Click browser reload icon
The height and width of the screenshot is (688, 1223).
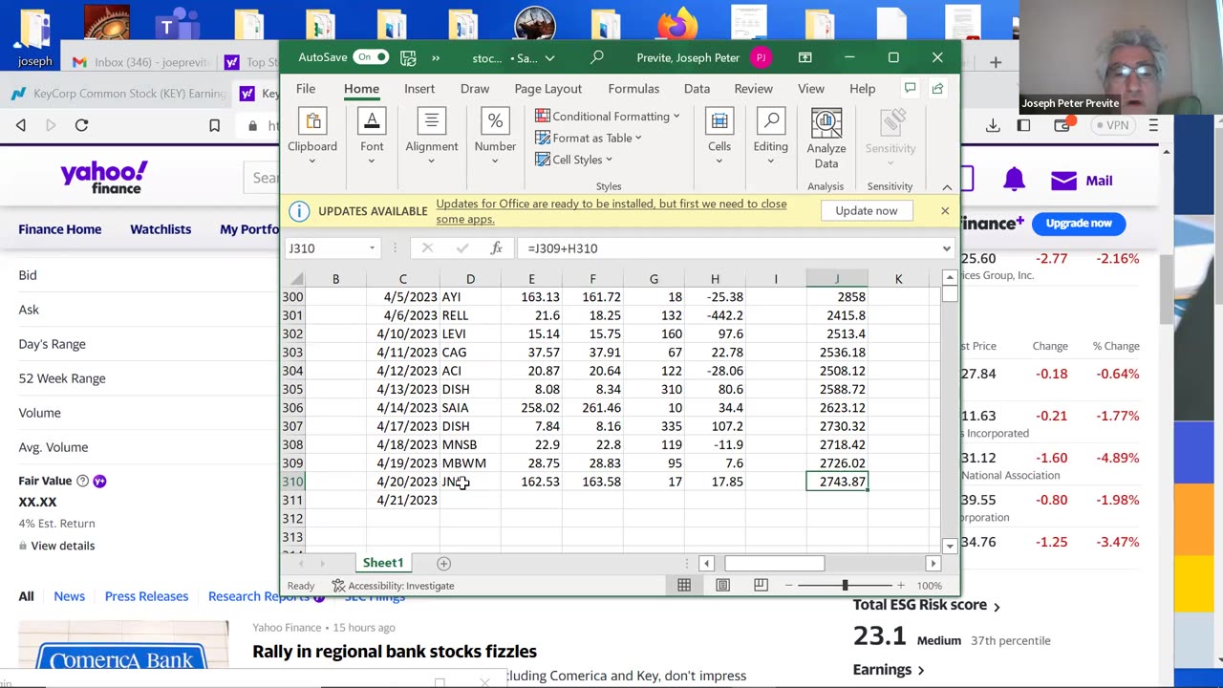pyautogui.click(x=81, y=125)
